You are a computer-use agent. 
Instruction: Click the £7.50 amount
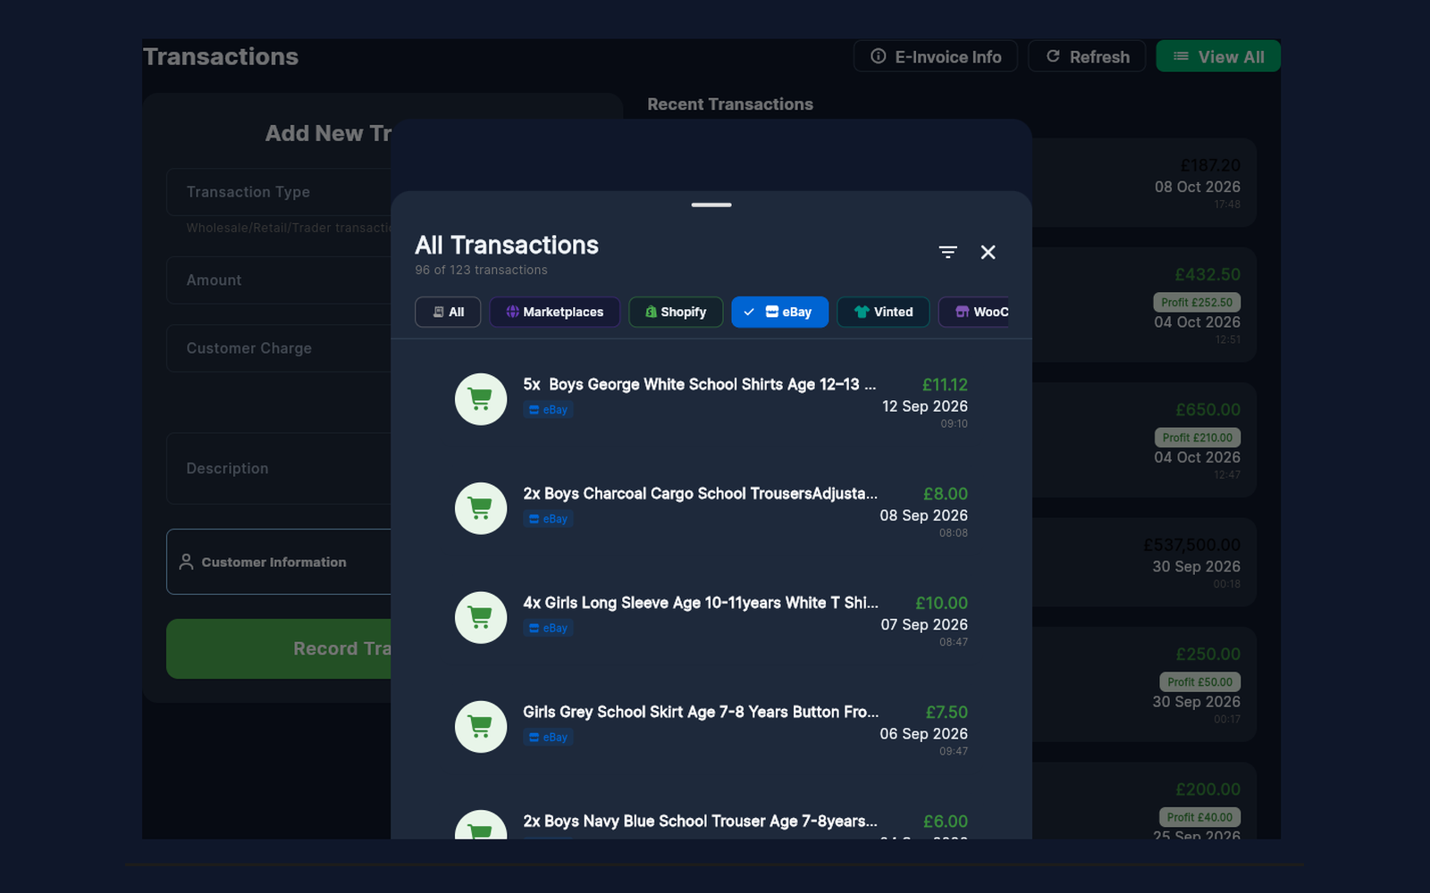946,712
